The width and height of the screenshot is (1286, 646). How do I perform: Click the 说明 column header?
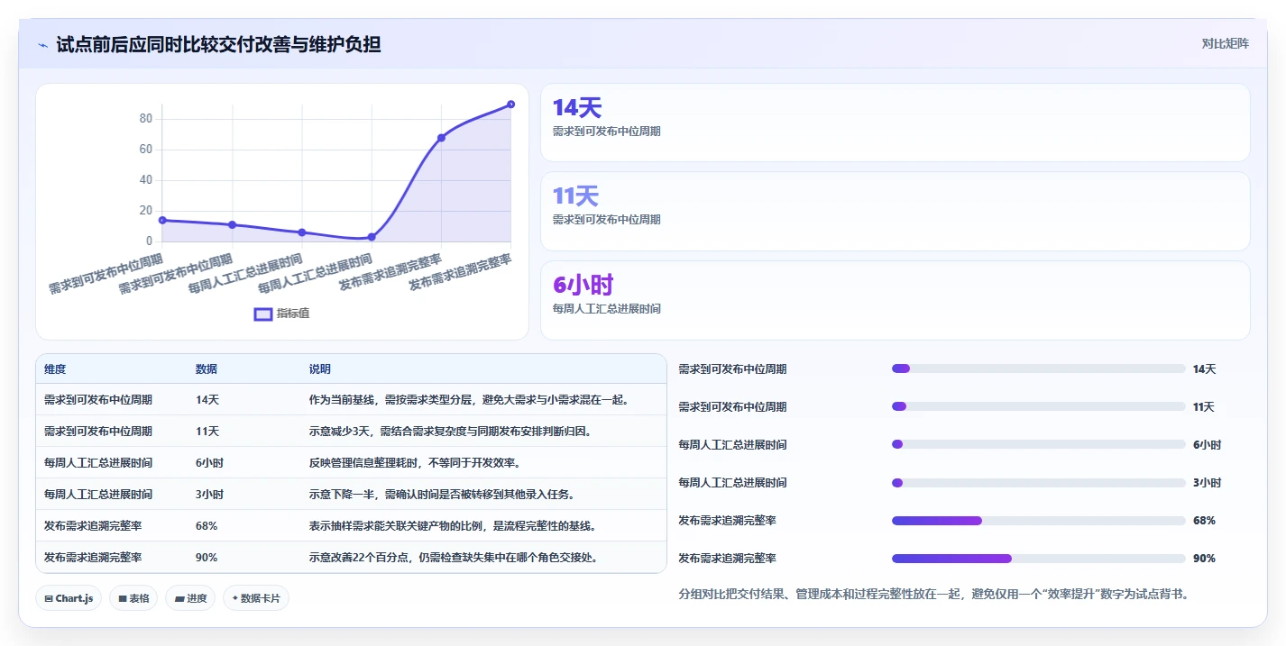pyautogui.click(x=320, y=369)
